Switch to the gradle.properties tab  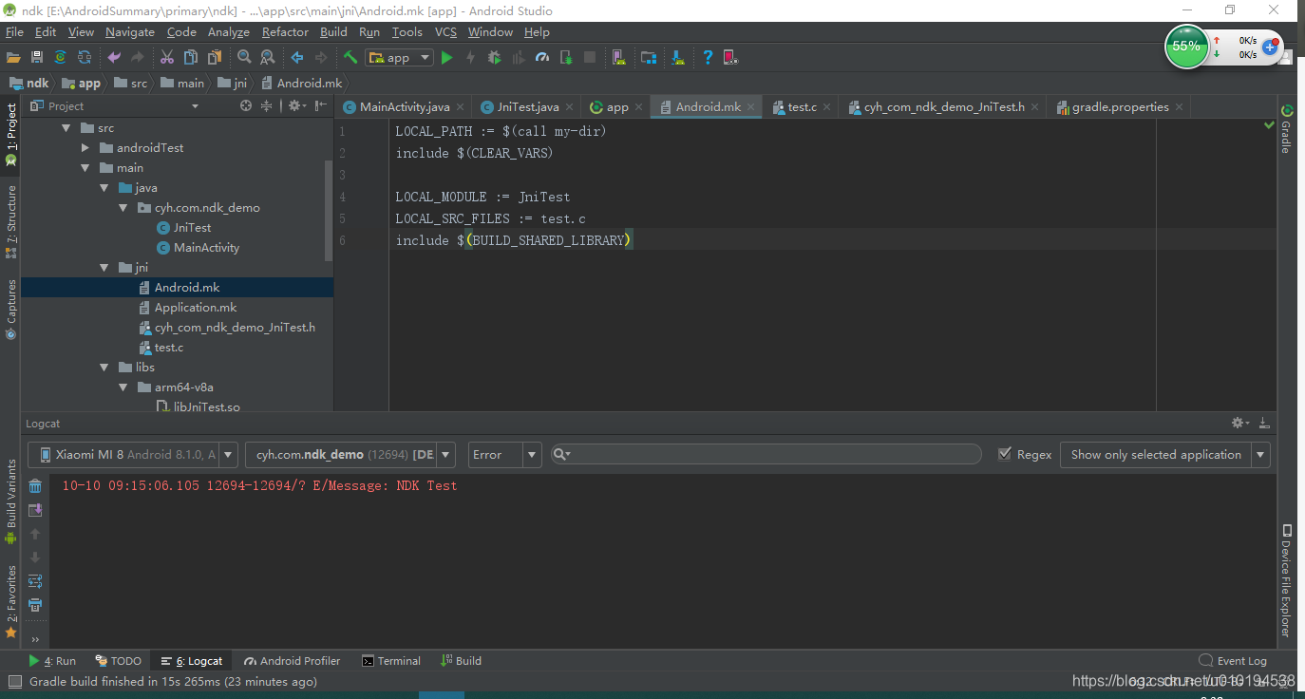coord(1119,106)
